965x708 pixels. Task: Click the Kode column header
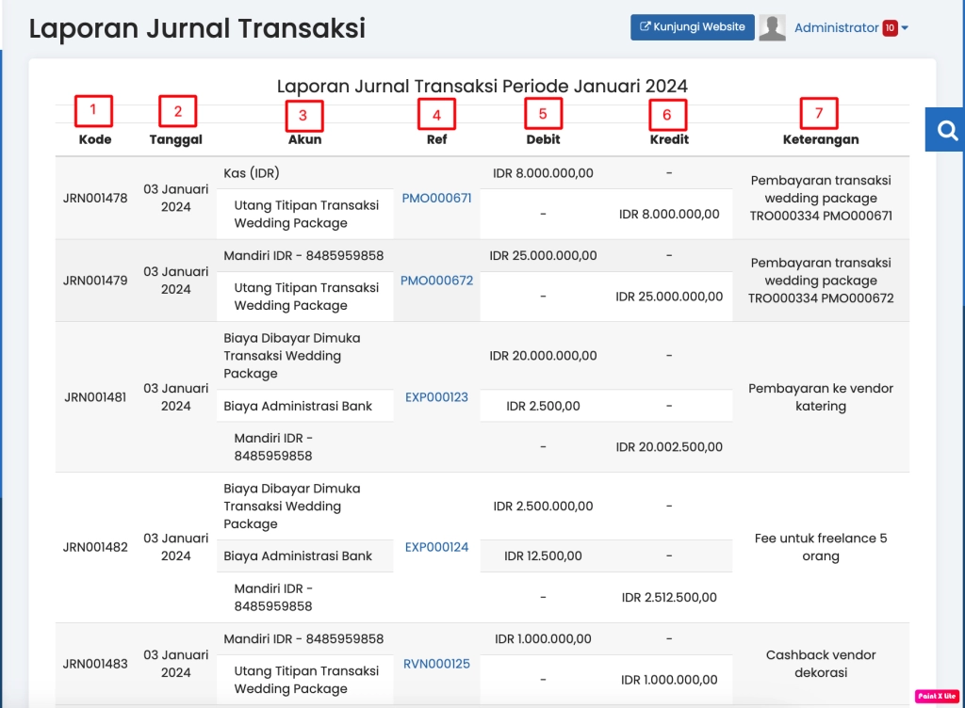point(95,139)
